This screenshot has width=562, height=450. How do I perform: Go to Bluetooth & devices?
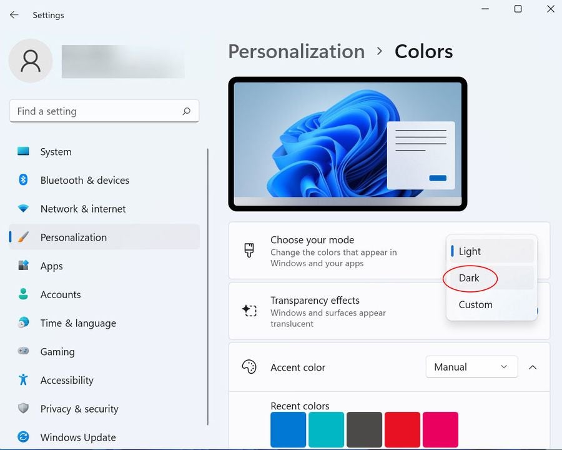pos(104,180)
